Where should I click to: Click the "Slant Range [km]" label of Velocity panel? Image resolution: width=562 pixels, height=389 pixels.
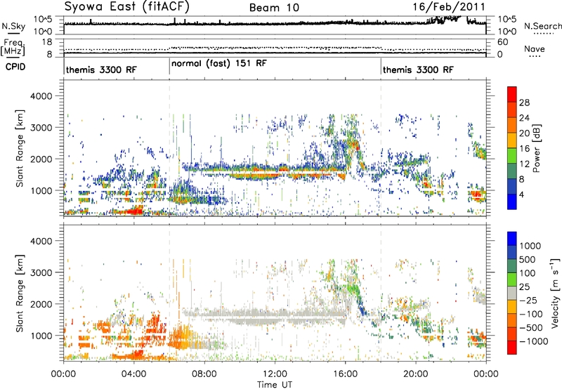pyautogui.click(x=20, y=293)
